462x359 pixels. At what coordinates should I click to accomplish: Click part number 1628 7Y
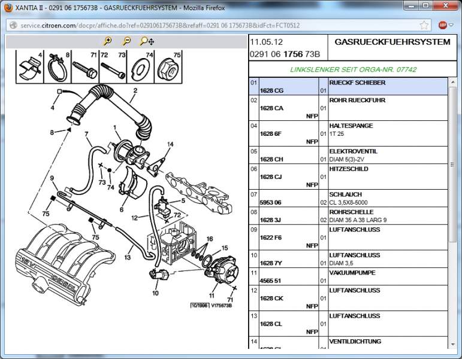pos(271,263)
